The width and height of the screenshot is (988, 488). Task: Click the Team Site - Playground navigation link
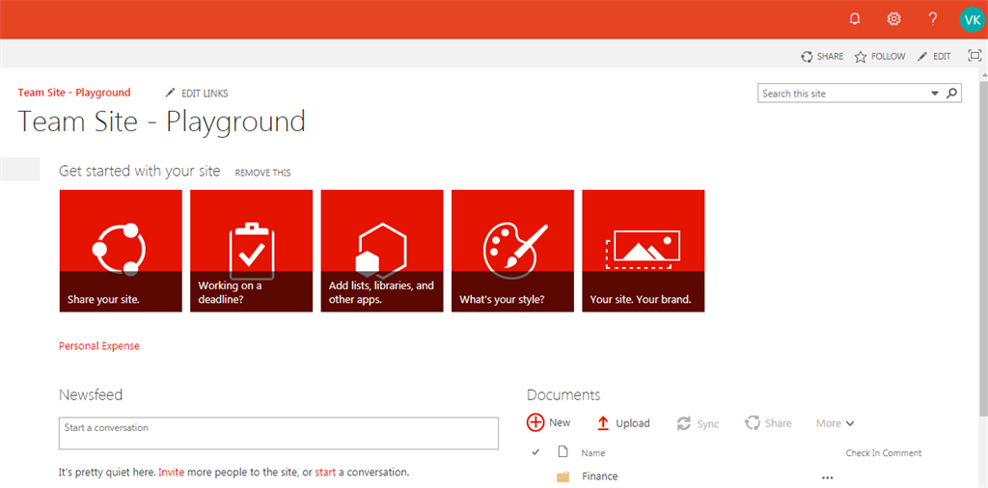coord(74,93)
